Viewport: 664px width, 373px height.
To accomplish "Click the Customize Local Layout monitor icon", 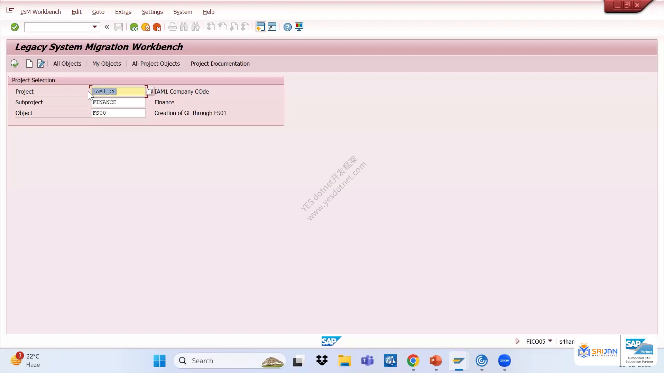I will (x=299, y=27).
